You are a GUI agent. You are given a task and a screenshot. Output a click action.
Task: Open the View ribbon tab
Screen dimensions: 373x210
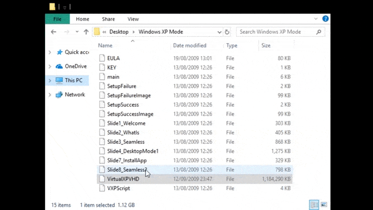tap(133, 19)
